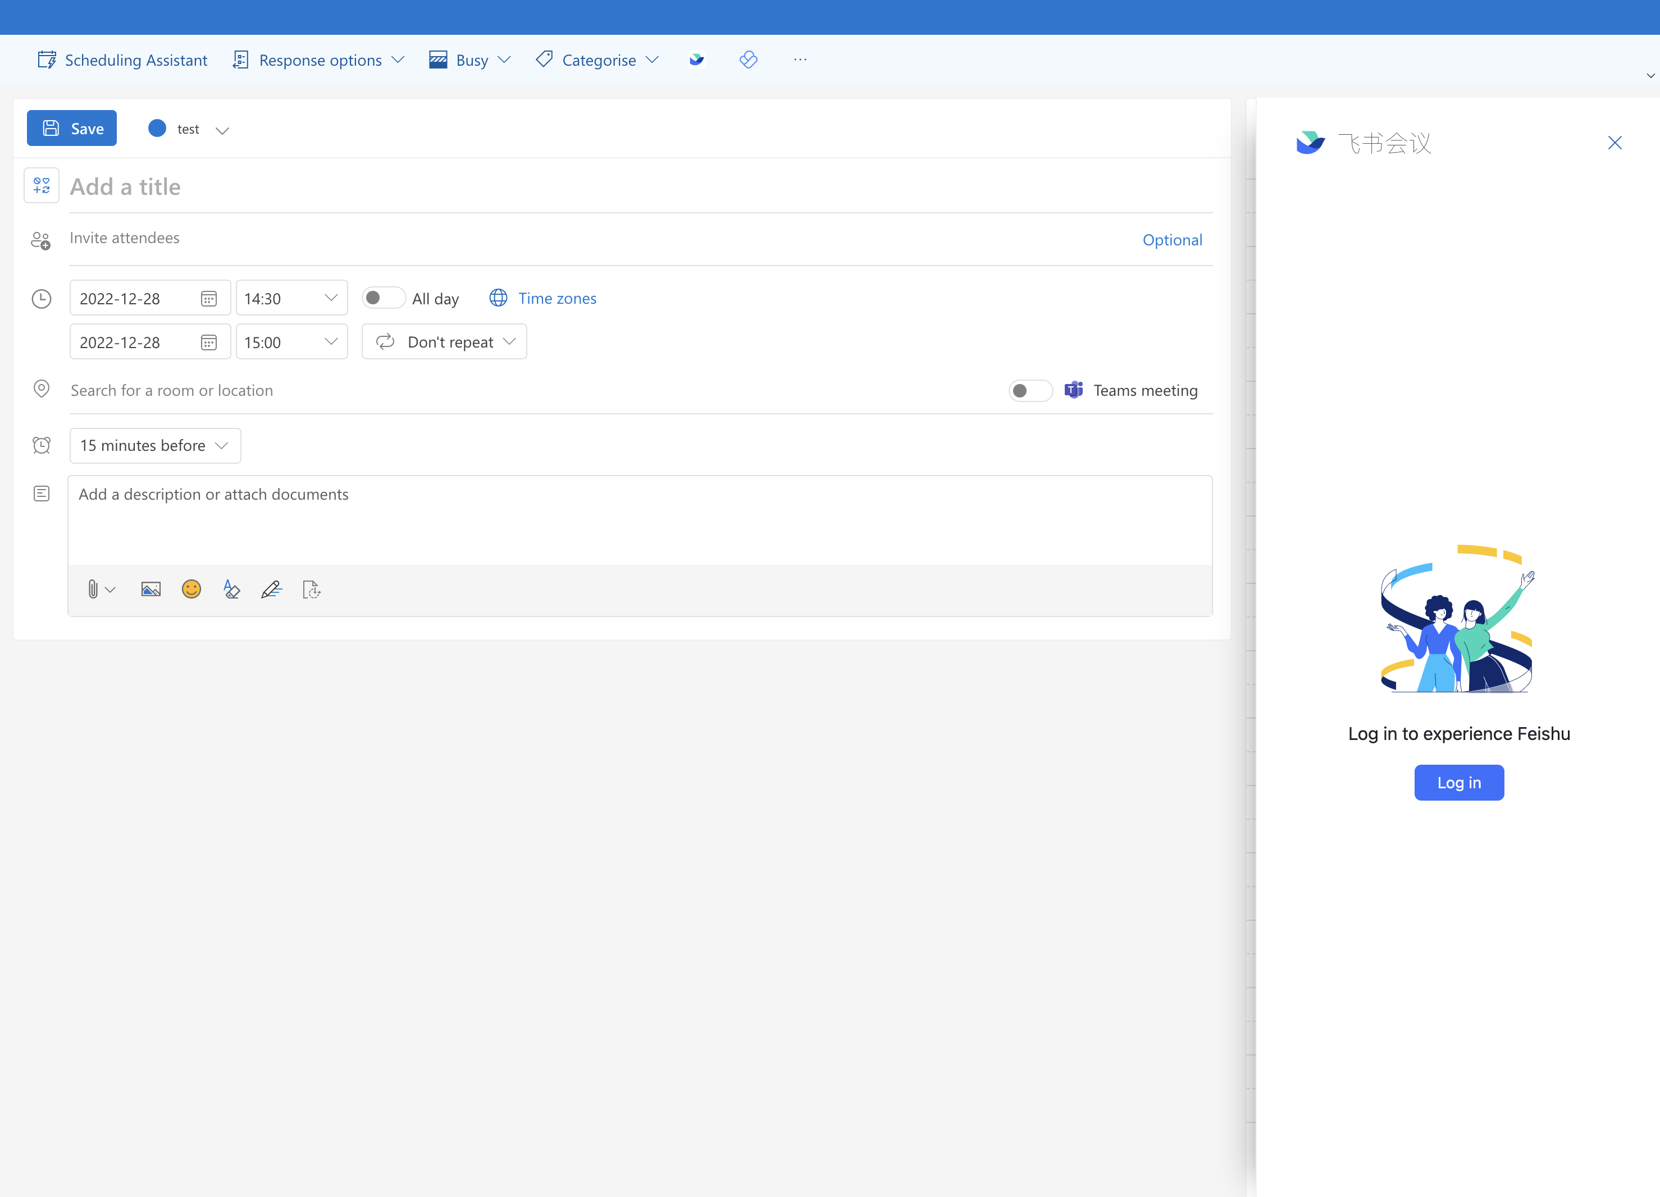This screenshot has width=1660, height=1197.
Task: Insert an image into the description
Action: click(x=150, y=589)
